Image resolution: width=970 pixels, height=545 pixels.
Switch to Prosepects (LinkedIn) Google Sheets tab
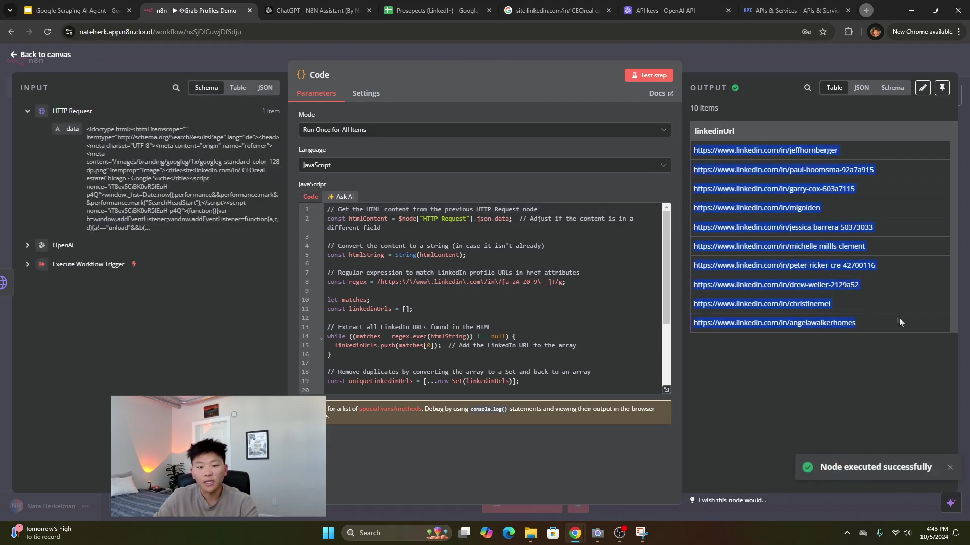[438, 10]
